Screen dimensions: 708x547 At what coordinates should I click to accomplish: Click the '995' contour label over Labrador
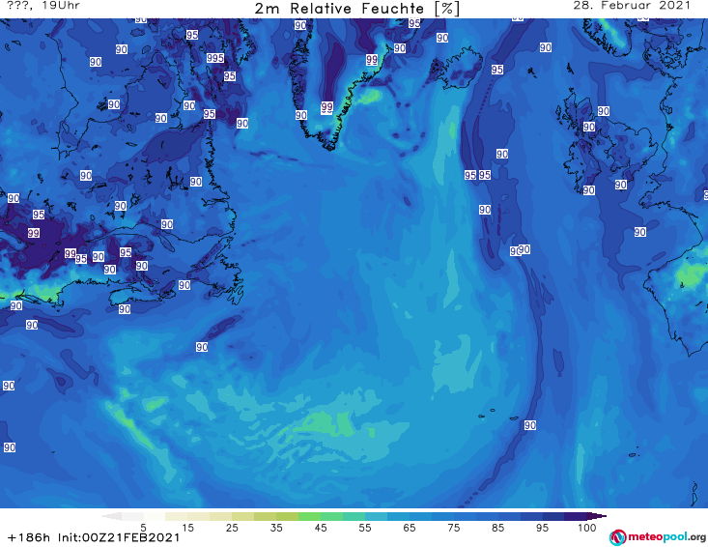click(x=215, y=58)
